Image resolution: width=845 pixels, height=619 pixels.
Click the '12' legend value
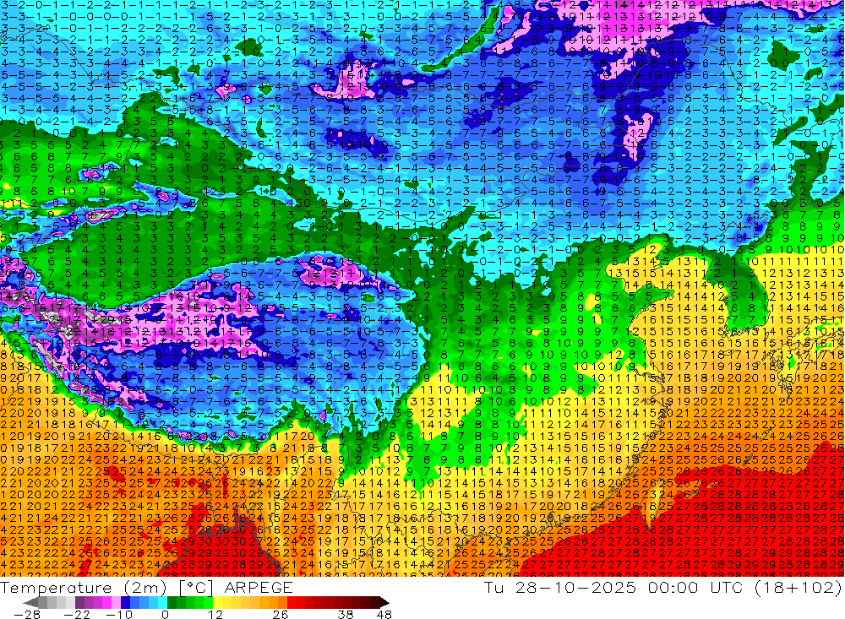215,614
